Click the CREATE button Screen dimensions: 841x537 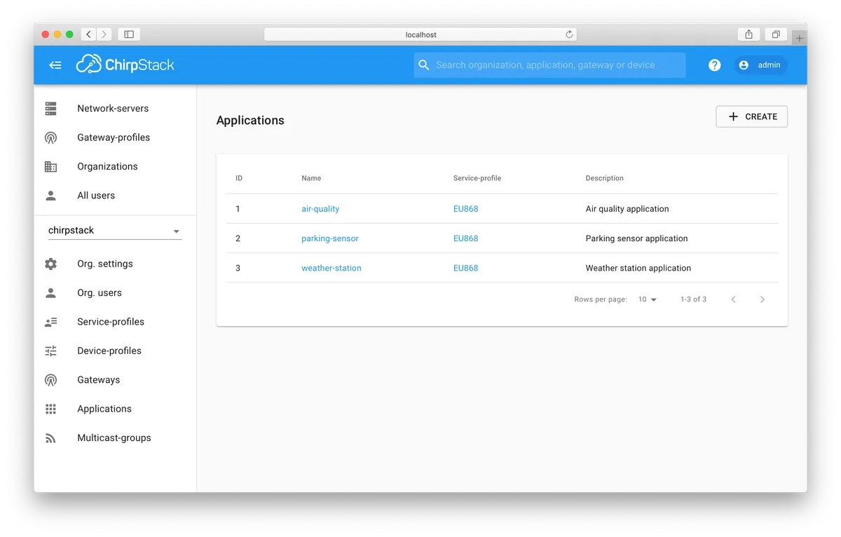click(x=751, y=116)
